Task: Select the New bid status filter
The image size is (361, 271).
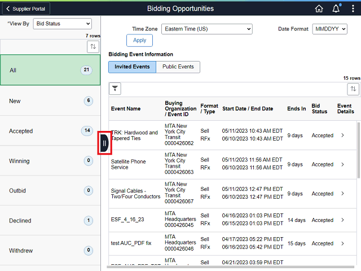Action: coord(50,100)
